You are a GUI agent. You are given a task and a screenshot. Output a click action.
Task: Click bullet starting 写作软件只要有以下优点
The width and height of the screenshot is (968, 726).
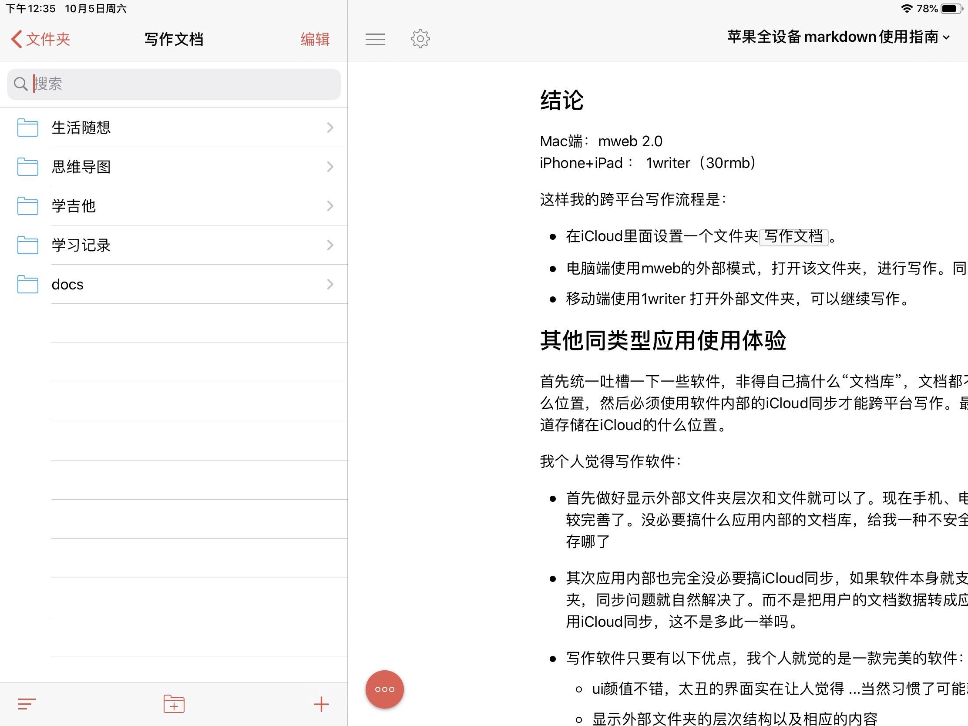765,658
